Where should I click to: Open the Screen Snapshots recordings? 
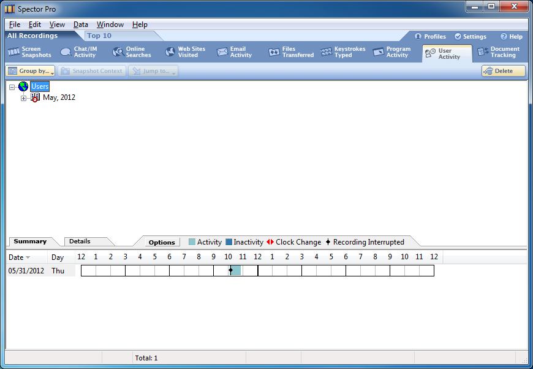[x=29, y=52]
